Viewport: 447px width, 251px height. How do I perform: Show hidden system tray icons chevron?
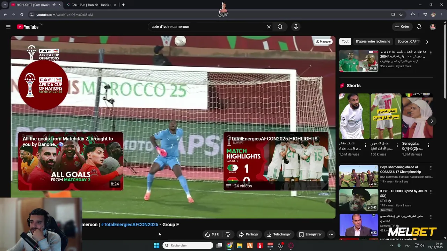(391, 245)
